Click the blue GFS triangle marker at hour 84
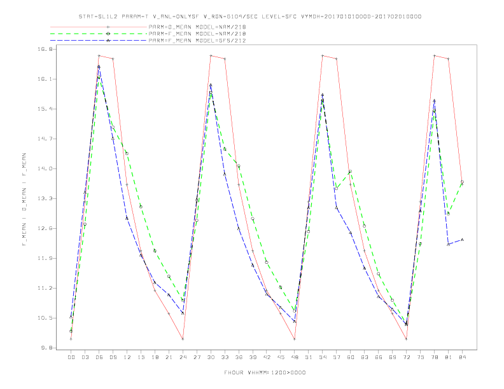Image resolution: width=504 pixels, height=389 pixels. tap(462, 240)
